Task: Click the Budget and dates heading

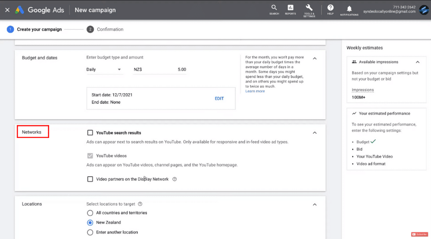Action: 40,58
